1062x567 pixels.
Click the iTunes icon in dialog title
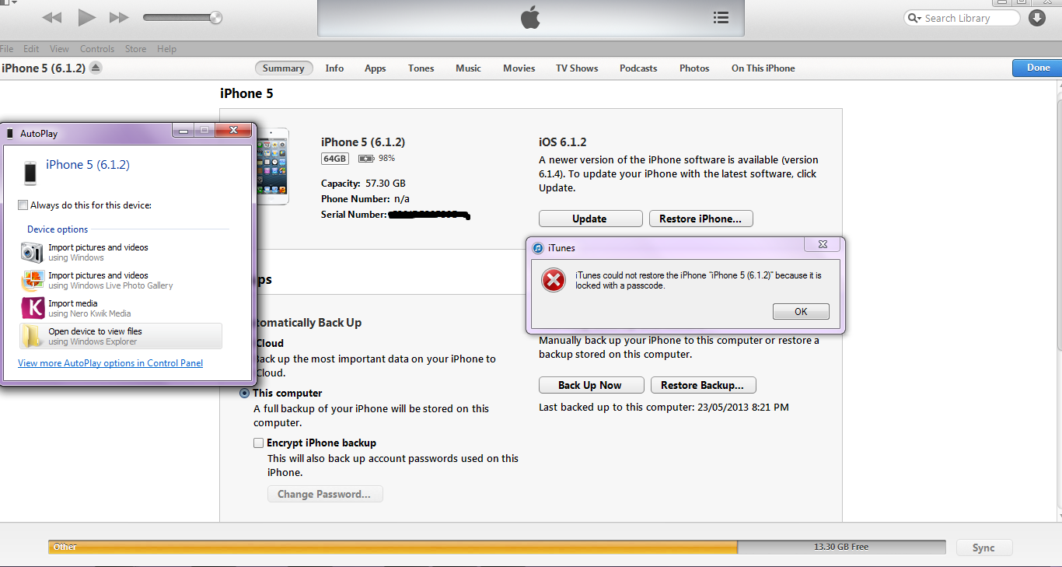click(537, 248)
